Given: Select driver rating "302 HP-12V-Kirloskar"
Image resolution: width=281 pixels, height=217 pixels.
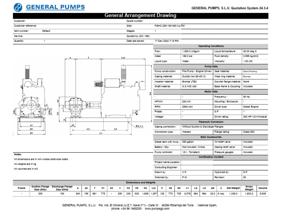Looking at the screenshot, I should pyautogui.click(x=255, y=117).
